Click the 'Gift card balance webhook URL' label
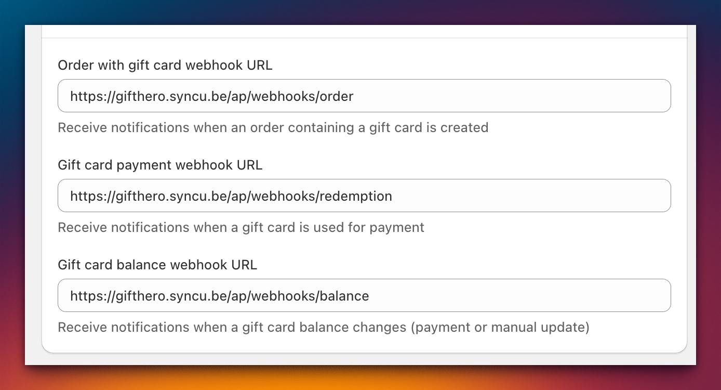Screen dimensions: 721x390 (157, 265)
